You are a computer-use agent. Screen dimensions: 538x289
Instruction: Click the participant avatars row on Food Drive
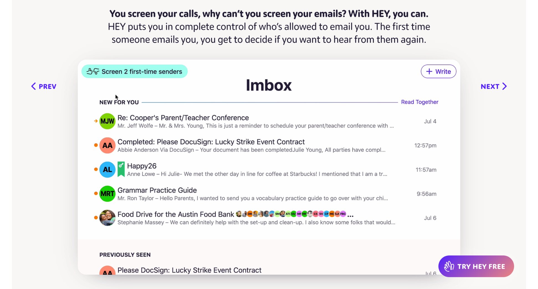(291, 214)
